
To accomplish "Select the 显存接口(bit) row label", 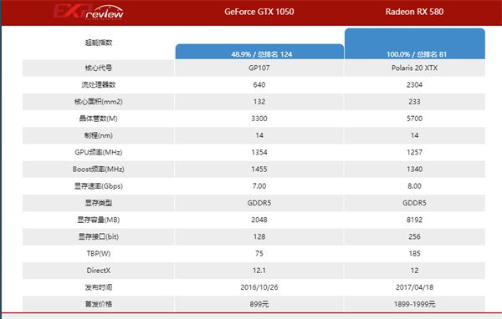I will pyautogui.click(x=99, y=237).
